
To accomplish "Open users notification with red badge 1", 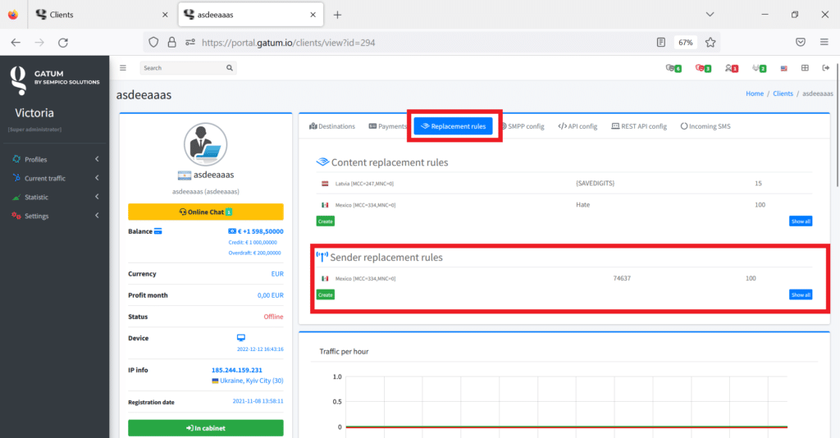I will click(731, 68).
